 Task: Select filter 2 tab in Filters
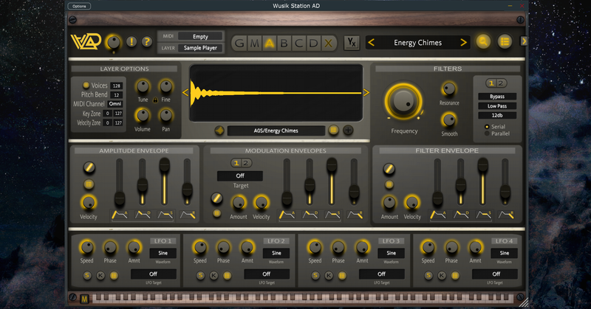501,83
